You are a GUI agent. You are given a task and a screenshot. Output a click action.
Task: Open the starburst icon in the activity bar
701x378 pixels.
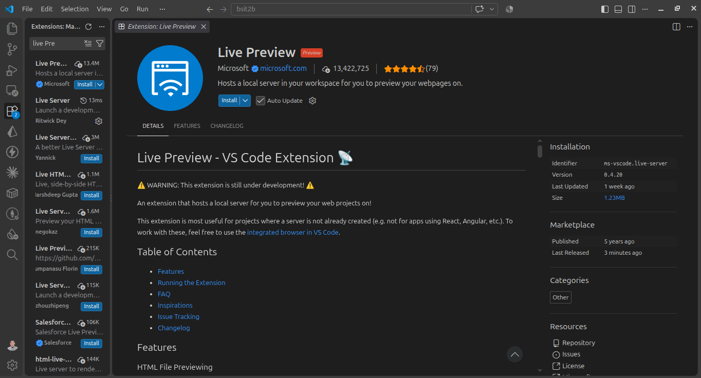12,173
